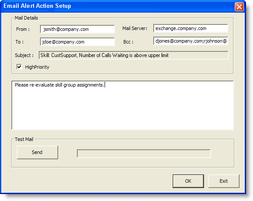Select the Subject text field
This screenshot has width=253, height=201.
(134, 55)
